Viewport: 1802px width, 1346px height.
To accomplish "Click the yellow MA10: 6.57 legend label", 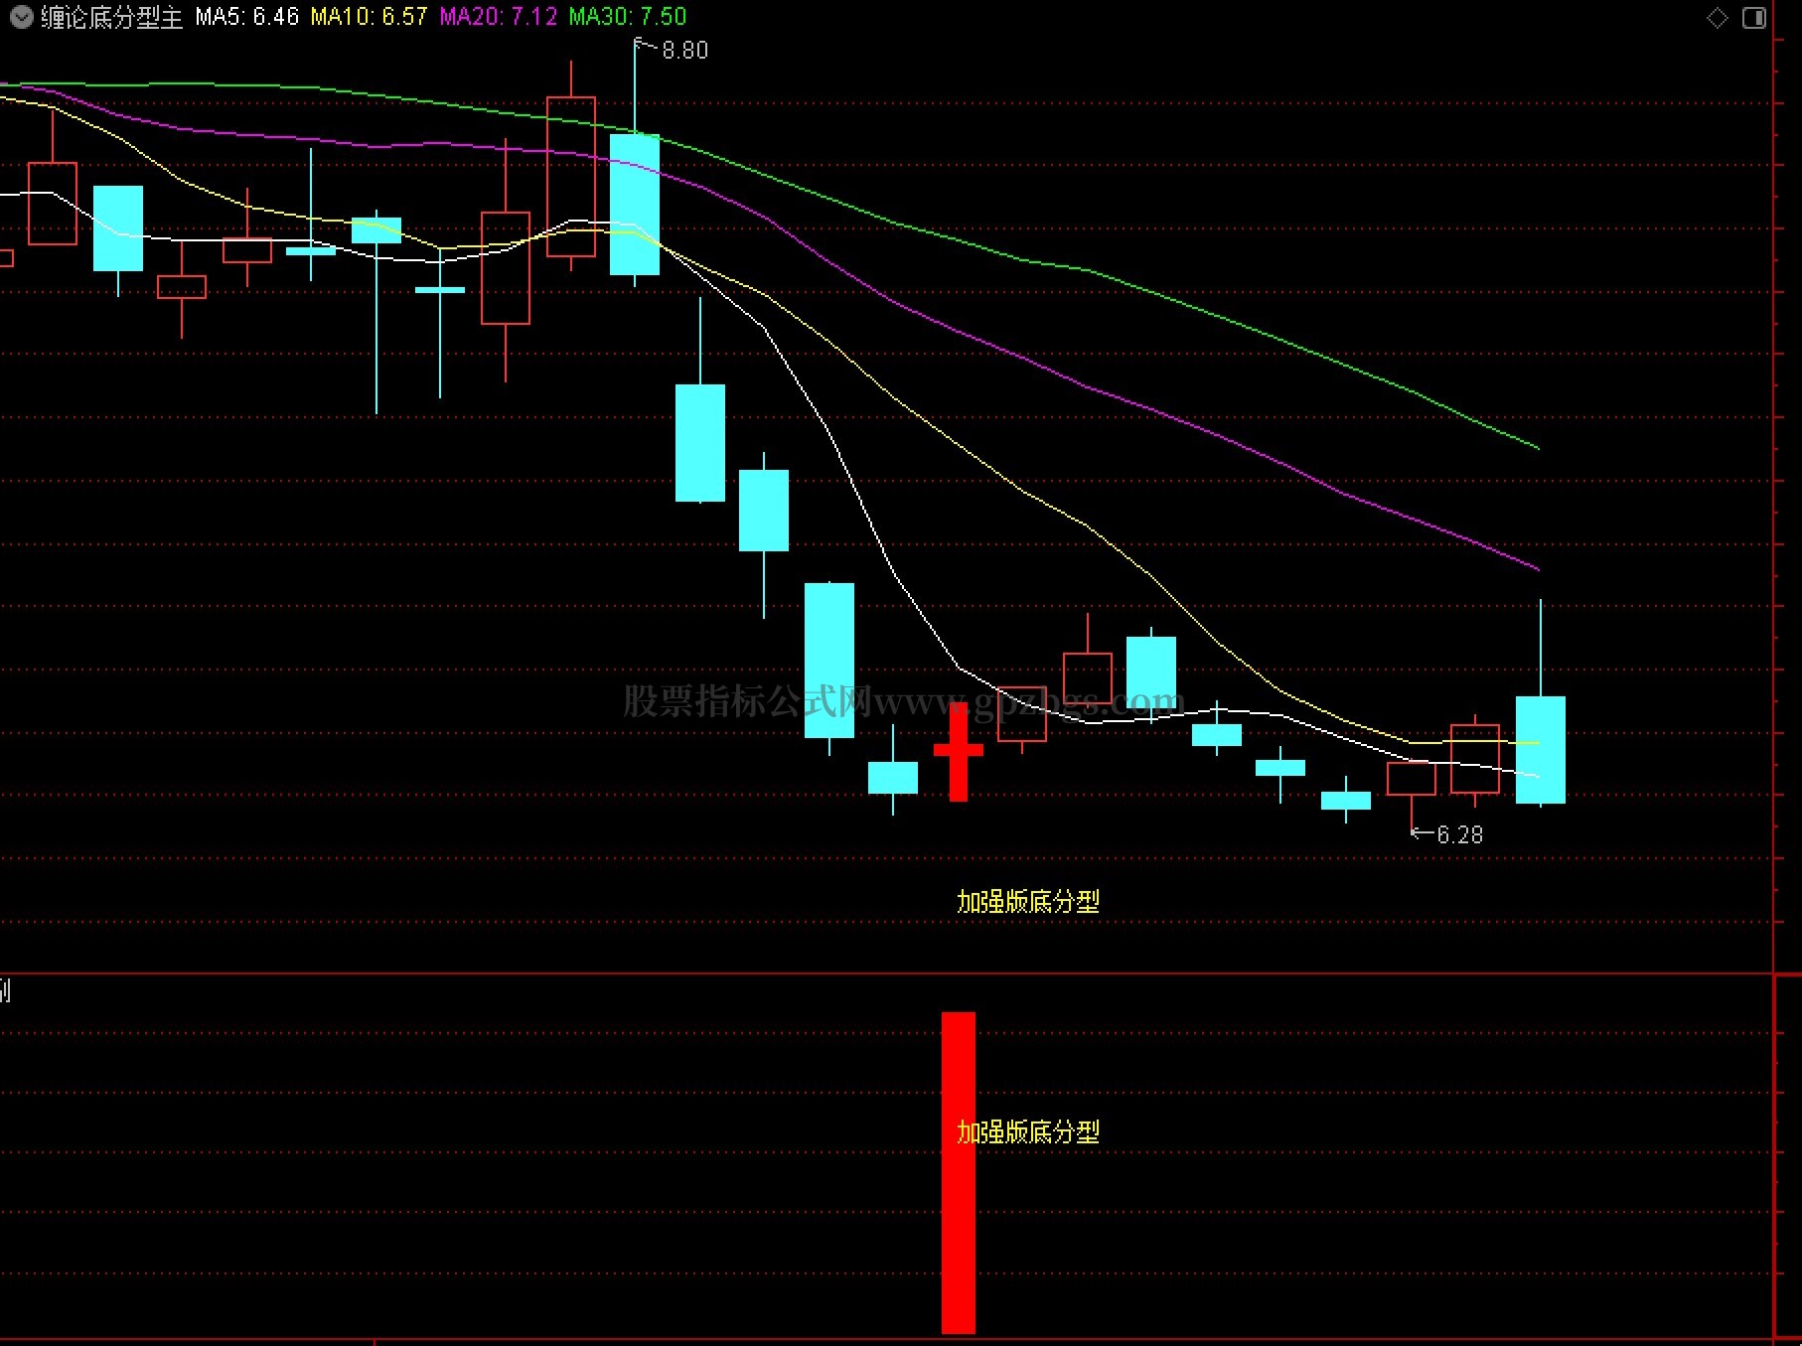I will click(369, 17).
